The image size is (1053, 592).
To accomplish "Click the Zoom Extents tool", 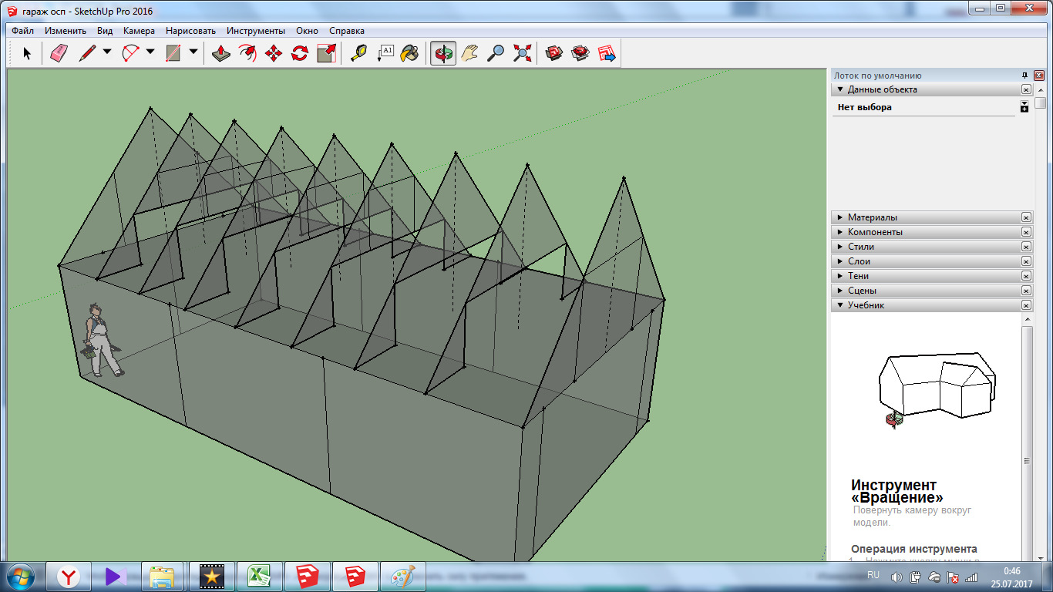I will click(522, 53).
